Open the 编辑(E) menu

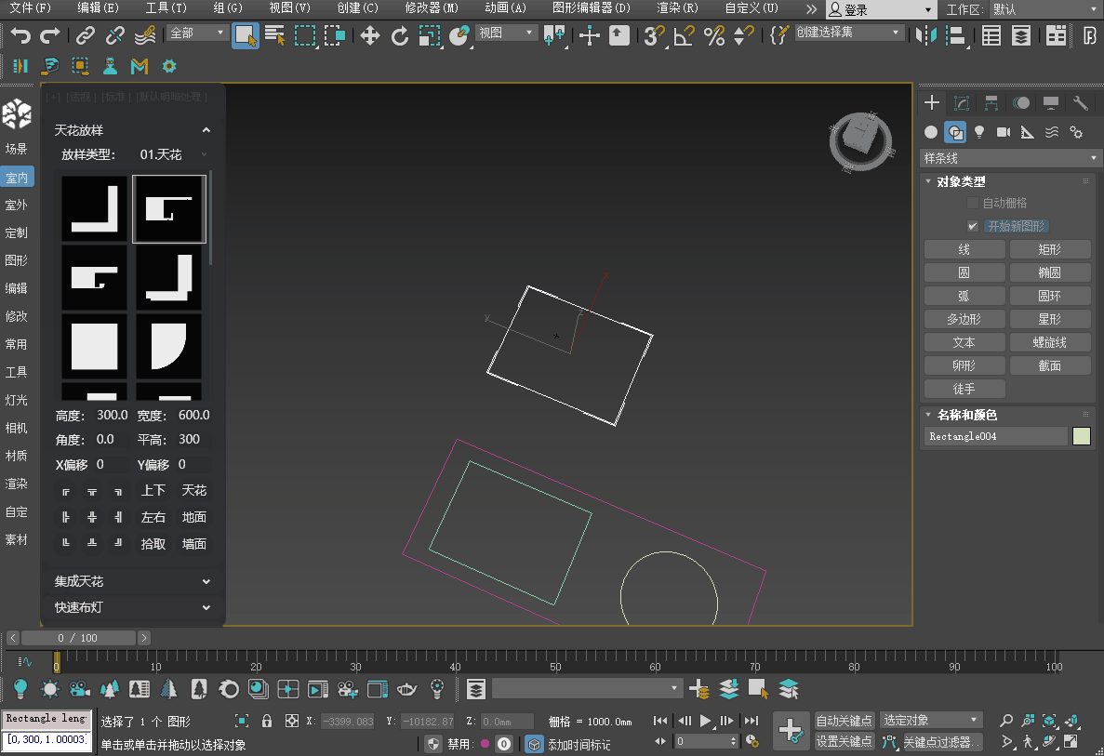98,7
